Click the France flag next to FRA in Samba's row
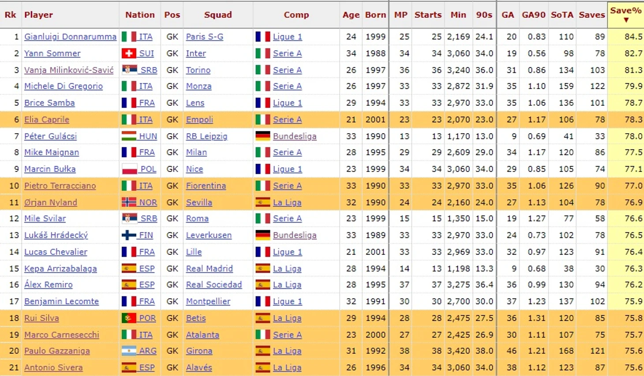644x376 pixels. [129, 103]
